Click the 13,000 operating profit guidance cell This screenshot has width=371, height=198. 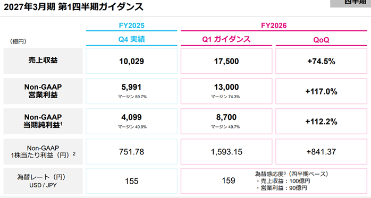[226, 91]
